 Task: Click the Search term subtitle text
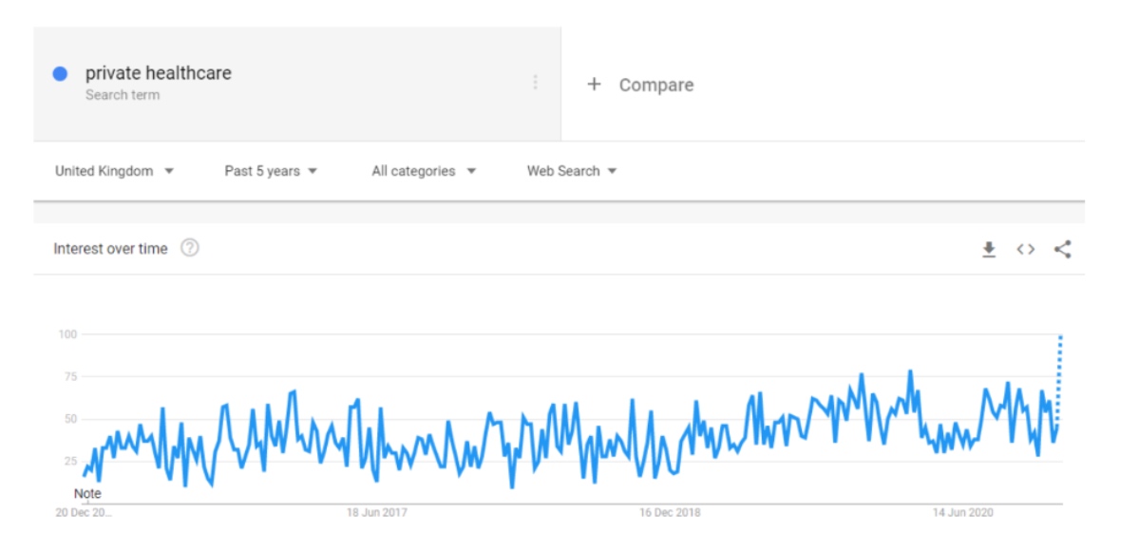pos(123,95)
